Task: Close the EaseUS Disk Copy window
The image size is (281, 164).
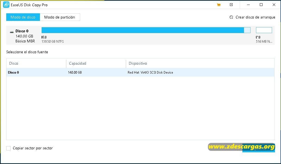Action: coord(274,5)
